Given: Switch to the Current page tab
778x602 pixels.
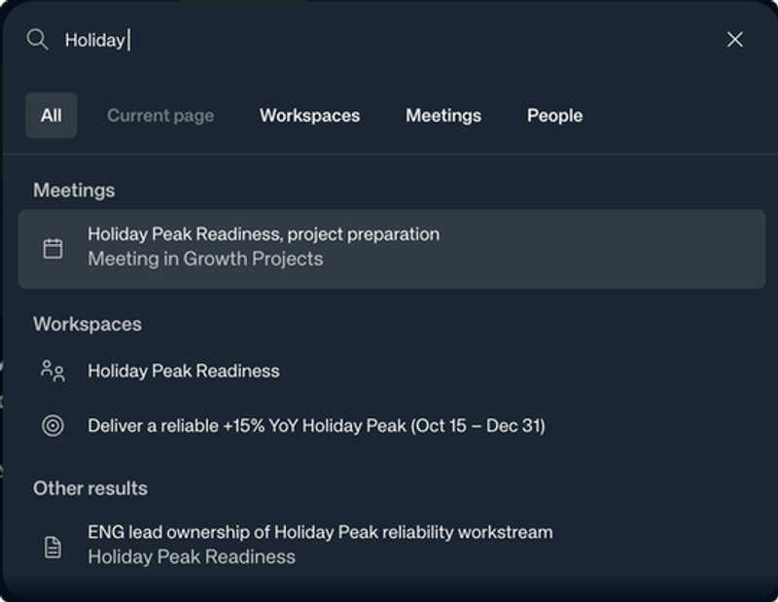Looking at the screenshot, I should click(x=160, y=115).
